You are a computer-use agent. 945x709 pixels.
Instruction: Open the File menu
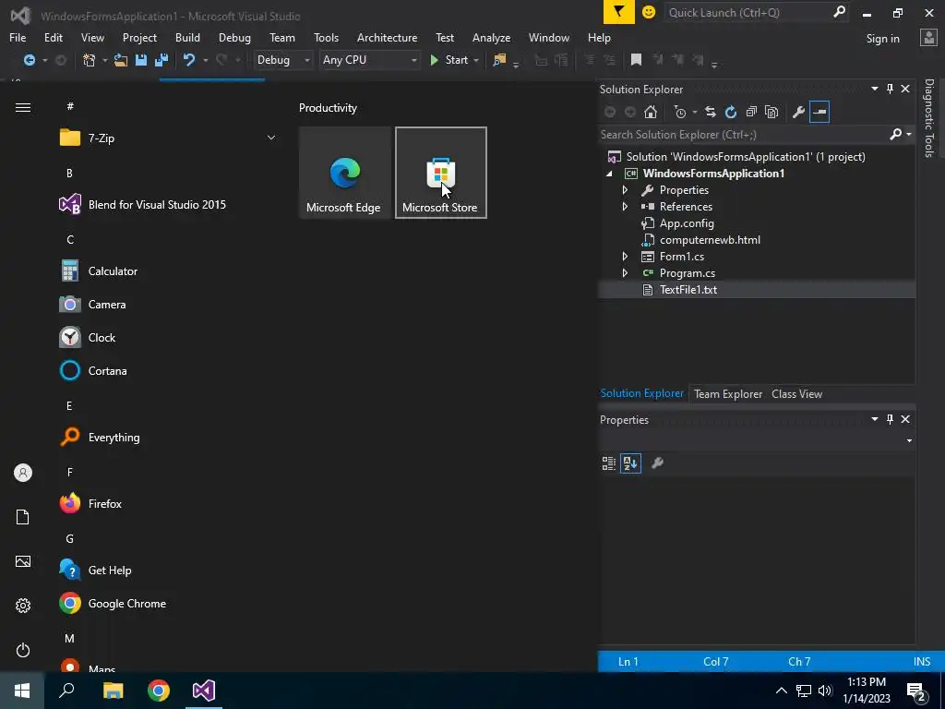(x=18, y=37)
